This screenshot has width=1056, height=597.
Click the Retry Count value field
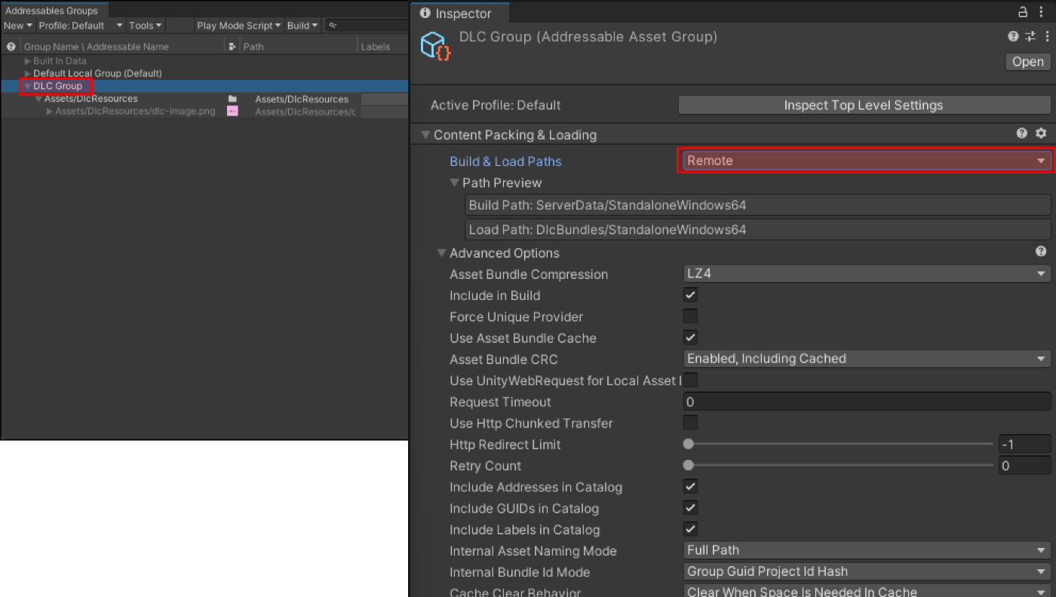coord(1024,465)
